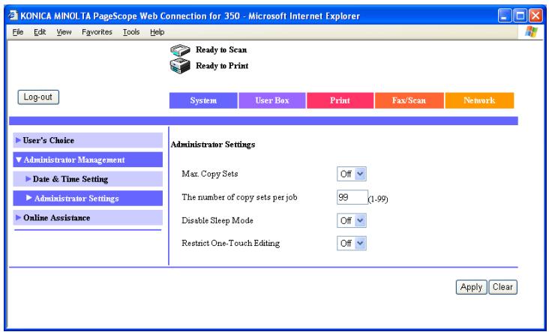
Task: Click the scanner status icon
Action: (180, 51)
